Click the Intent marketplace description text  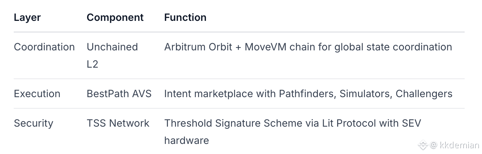308,94
